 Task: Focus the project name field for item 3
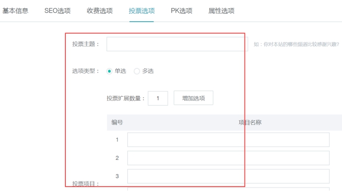tap(228, 176)
